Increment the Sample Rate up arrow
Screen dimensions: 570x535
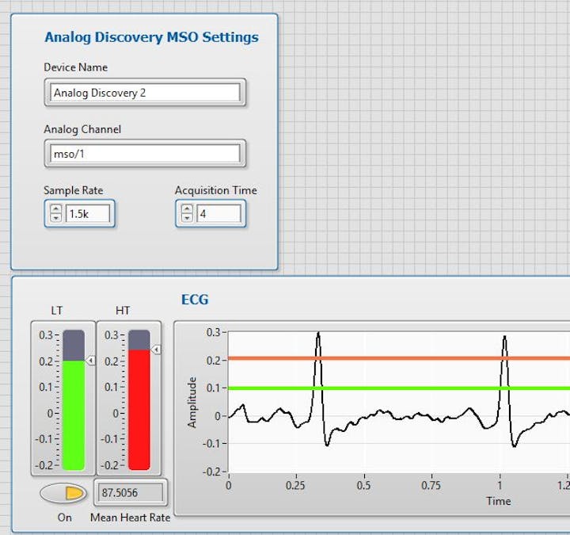tap(55, 209)
